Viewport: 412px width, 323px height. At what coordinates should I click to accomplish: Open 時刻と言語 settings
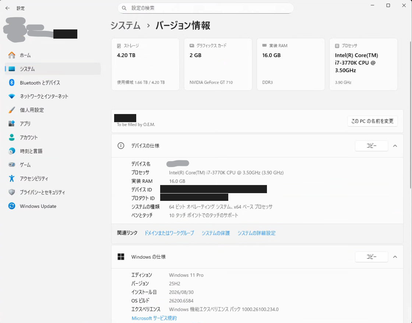[53, 151]
